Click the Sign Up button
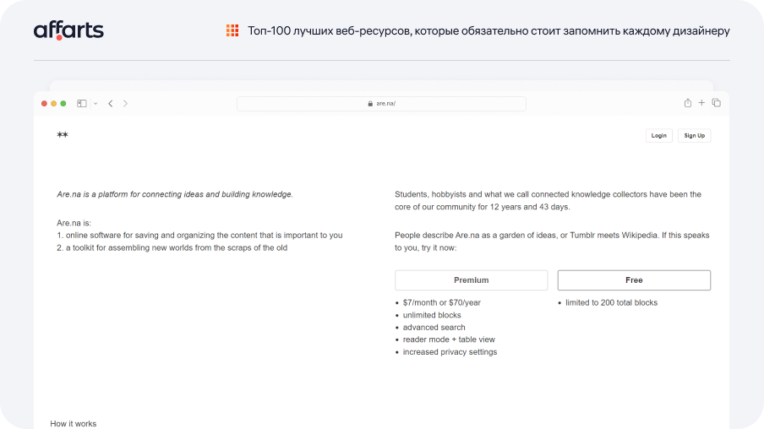The height and width of the screenshot is (429, 764). 695,135
